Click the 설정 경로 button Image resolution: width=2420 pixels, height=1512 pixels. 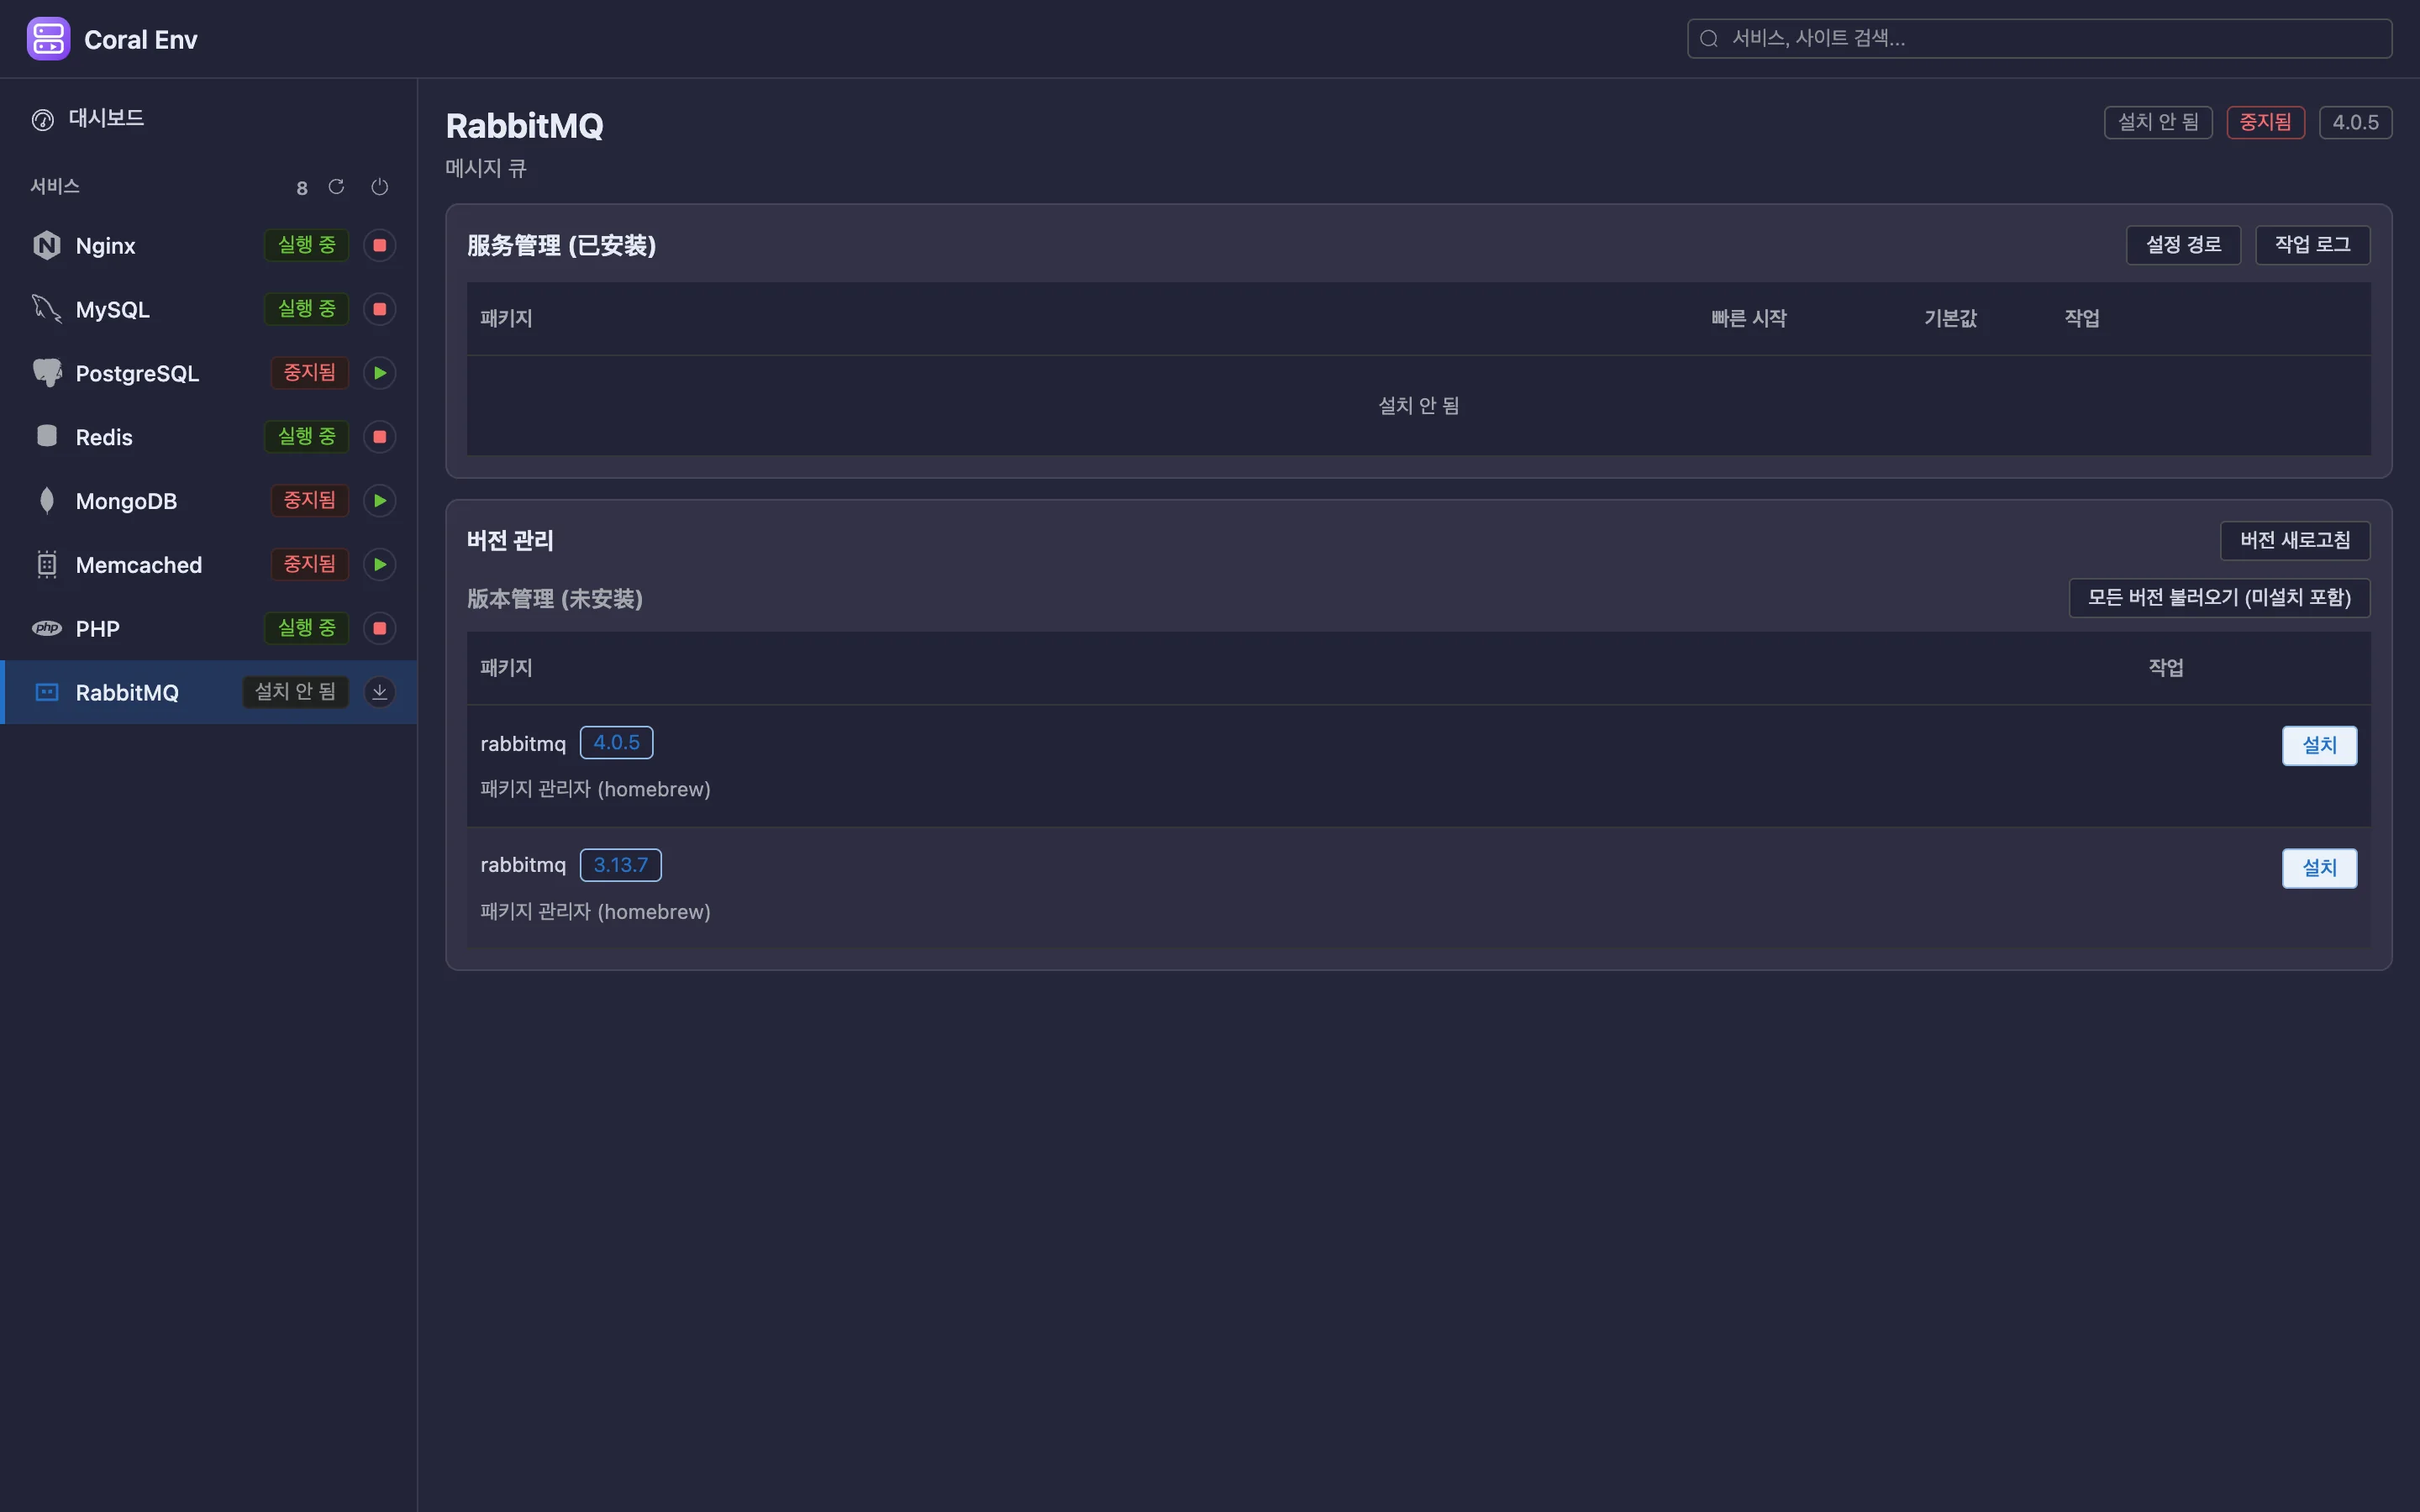[2183, 245]
